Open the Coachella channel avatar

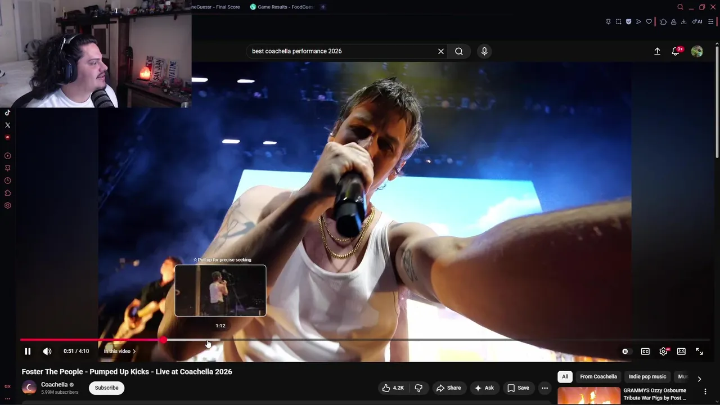[29, 388]
